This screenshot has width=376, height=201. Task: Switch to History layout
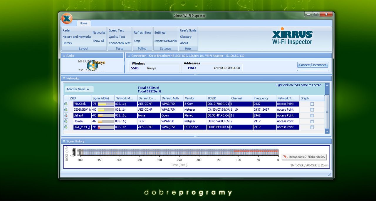click(67, 43)
